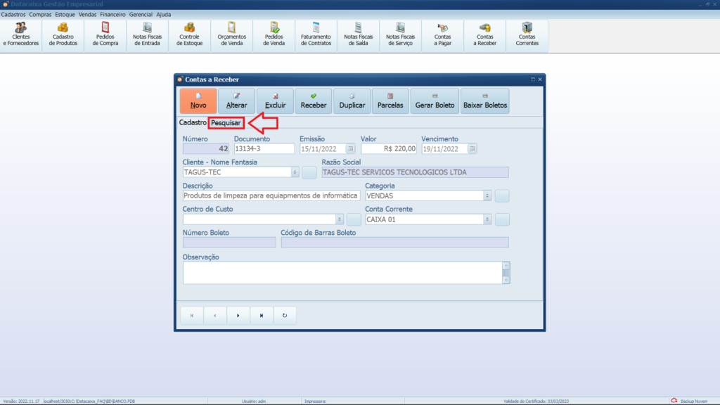Open the Financeiro menu

[112, 14]
